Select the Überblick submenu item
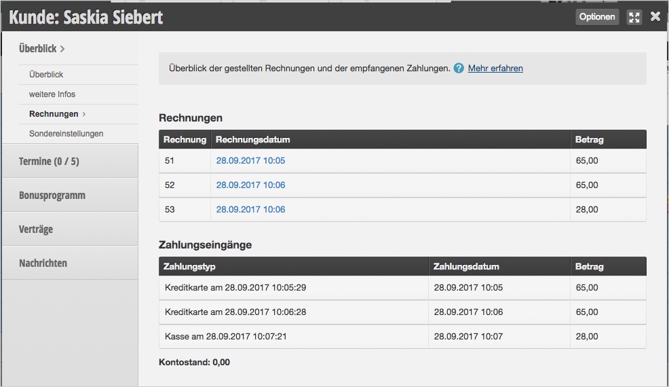669x387 pixels. (x=46, y=75)
